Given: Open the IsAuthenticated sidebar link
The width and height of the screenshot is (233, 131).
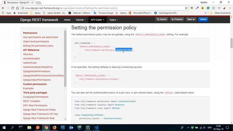Looking at the screenshot, I should point(31,59).
